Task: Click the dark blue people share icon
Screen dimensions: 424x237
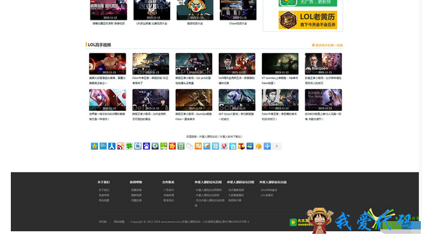Action: [x=250, y=147]
